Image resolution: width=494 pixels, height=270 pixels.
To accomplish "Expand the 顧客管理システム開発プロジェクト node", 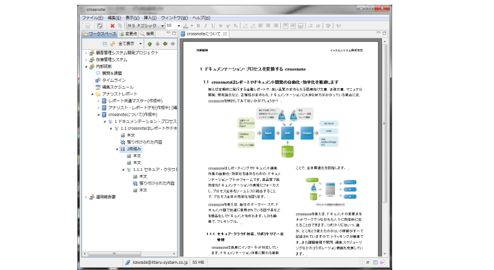I will point(86,53).
